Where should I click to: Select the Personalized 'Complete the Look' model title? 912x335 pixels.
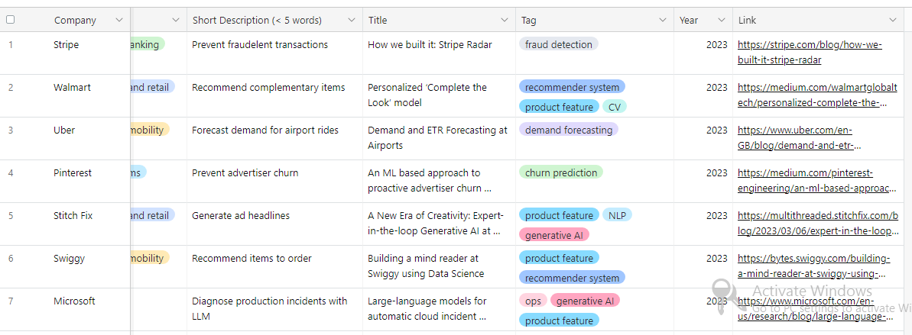click(x=439, y=96)
